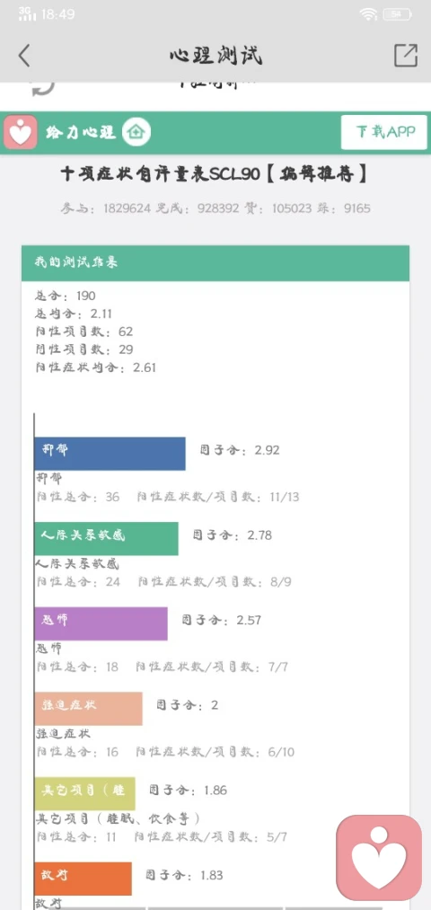The image size is (431, 910).
Task: Open the share icon at top right
Action: pos(406,56)
